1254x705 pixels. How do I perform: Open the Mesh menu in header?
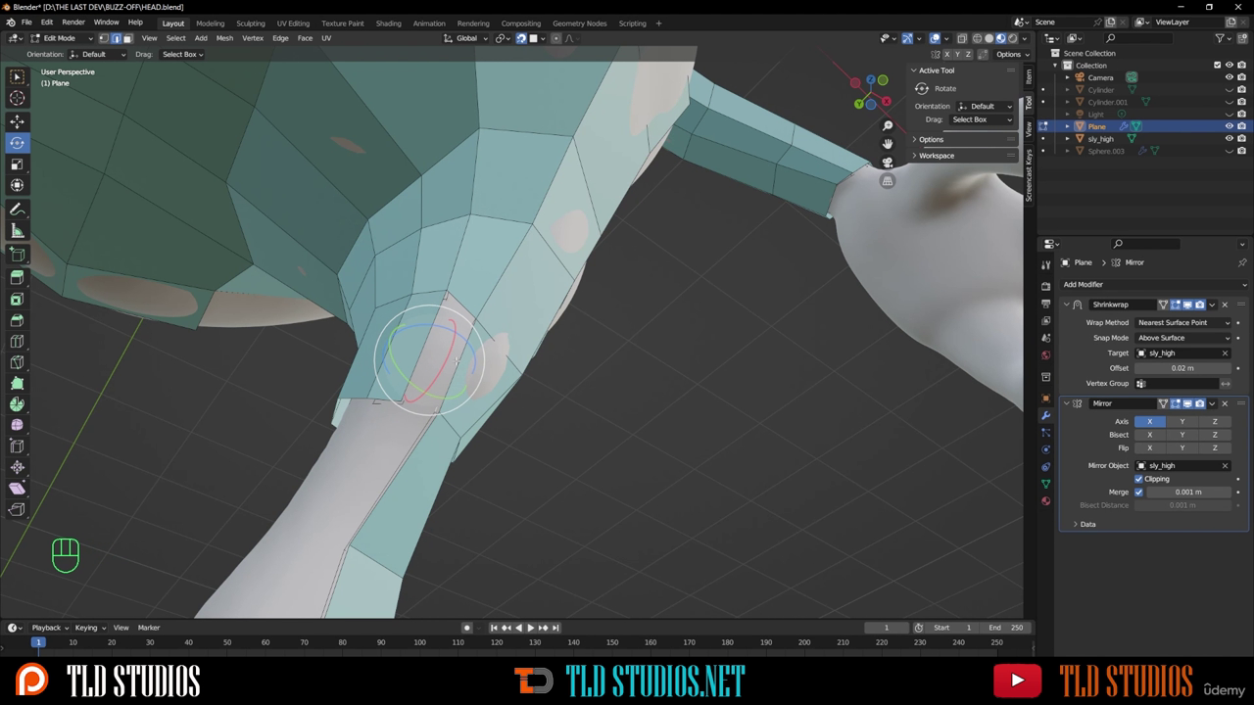[224, 38]
